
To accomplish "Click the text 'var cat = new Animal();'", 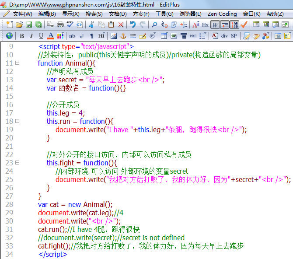I will (75, 204).
